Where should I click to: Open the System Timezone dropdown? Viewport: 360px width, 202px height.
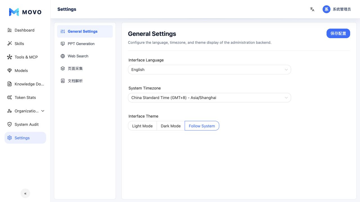click(210, 98)
